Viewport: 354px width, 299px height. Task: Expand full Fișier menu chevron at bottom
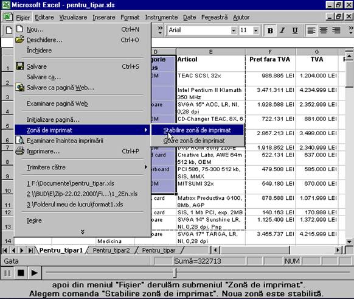click(x=83, y=232)
